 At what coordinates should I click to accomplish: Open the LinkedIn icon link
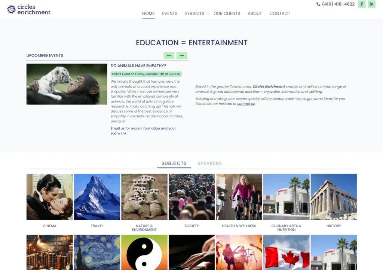371,4
